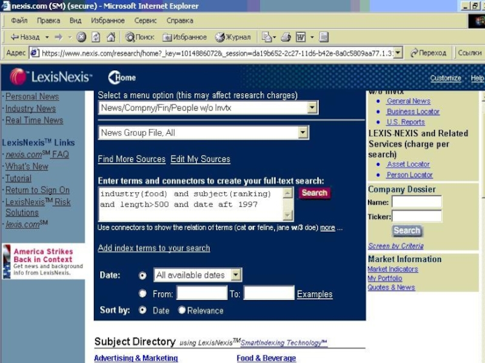This screenshot has width=485, height=363.
Task: Click the America Strikes Back in Context banner
Action: click(x=43, y=261)
